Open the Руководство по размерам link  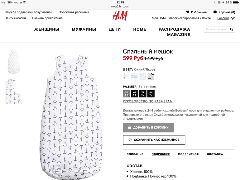[x=148, y=102]
